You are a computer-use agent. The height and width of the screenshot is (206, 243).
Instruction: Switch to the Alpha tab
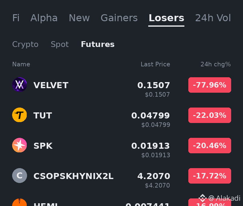tap(44, 18)
